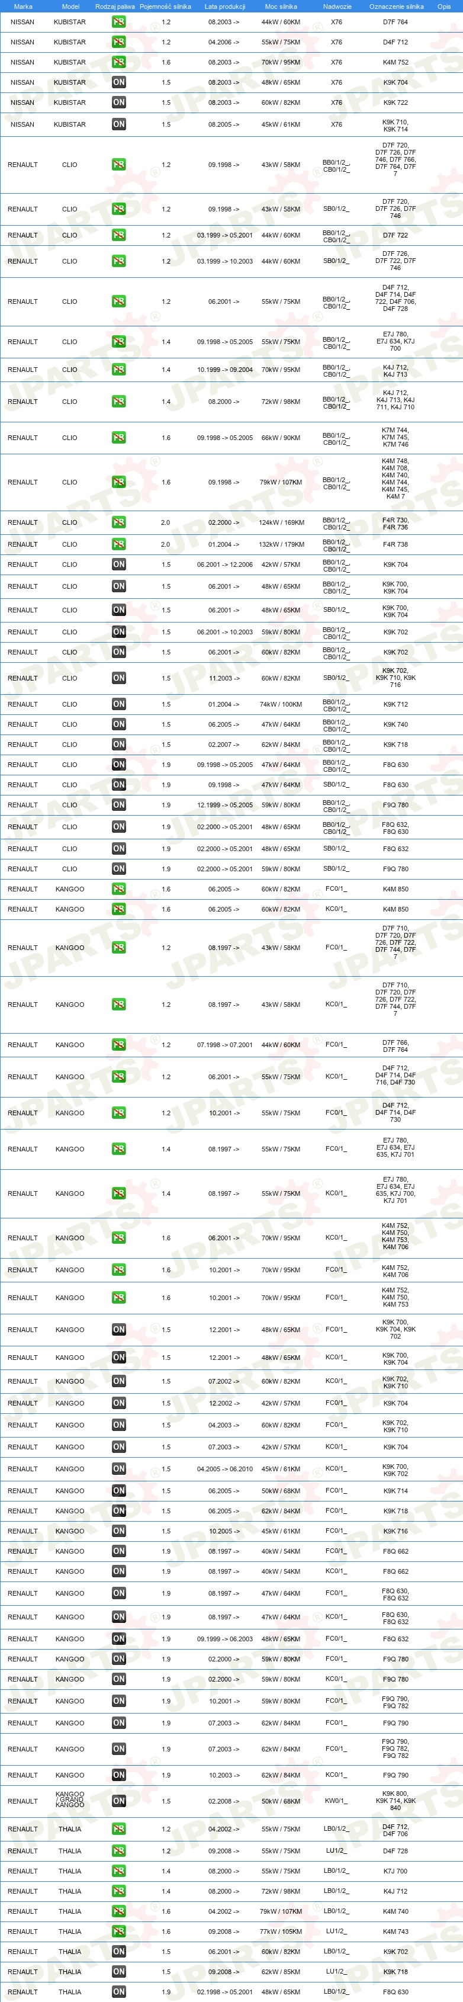Click the "02.1998 -> 05.2001" production date cell
Viewport: 463px width, 2002px height.
[224, 1993]
